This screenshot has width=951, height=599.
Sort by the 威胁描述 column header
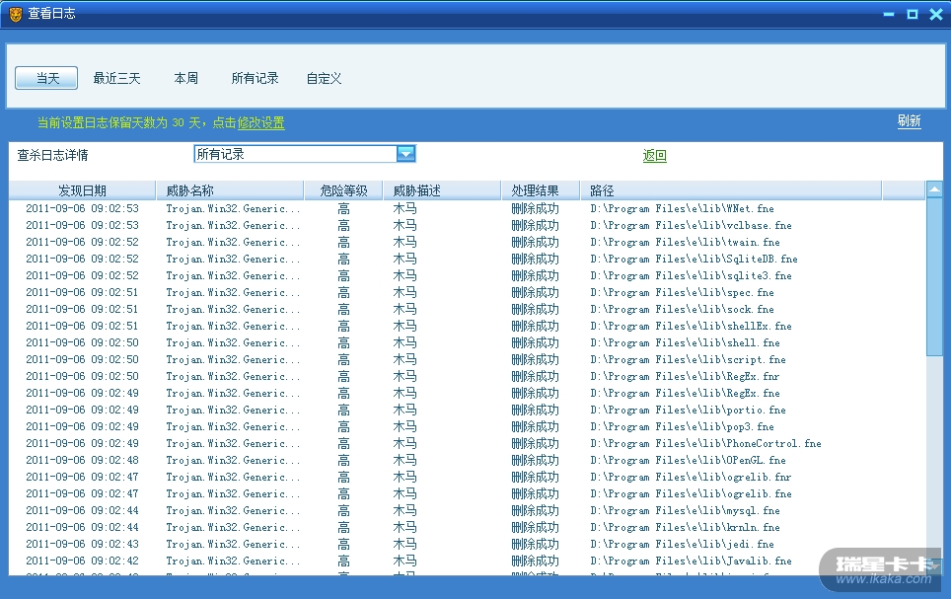[x=442, y=190]
